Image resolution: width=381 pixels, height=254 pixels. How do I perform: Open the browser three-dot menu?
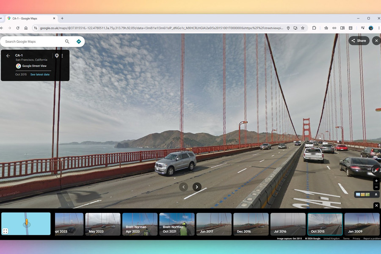point(379,28)
